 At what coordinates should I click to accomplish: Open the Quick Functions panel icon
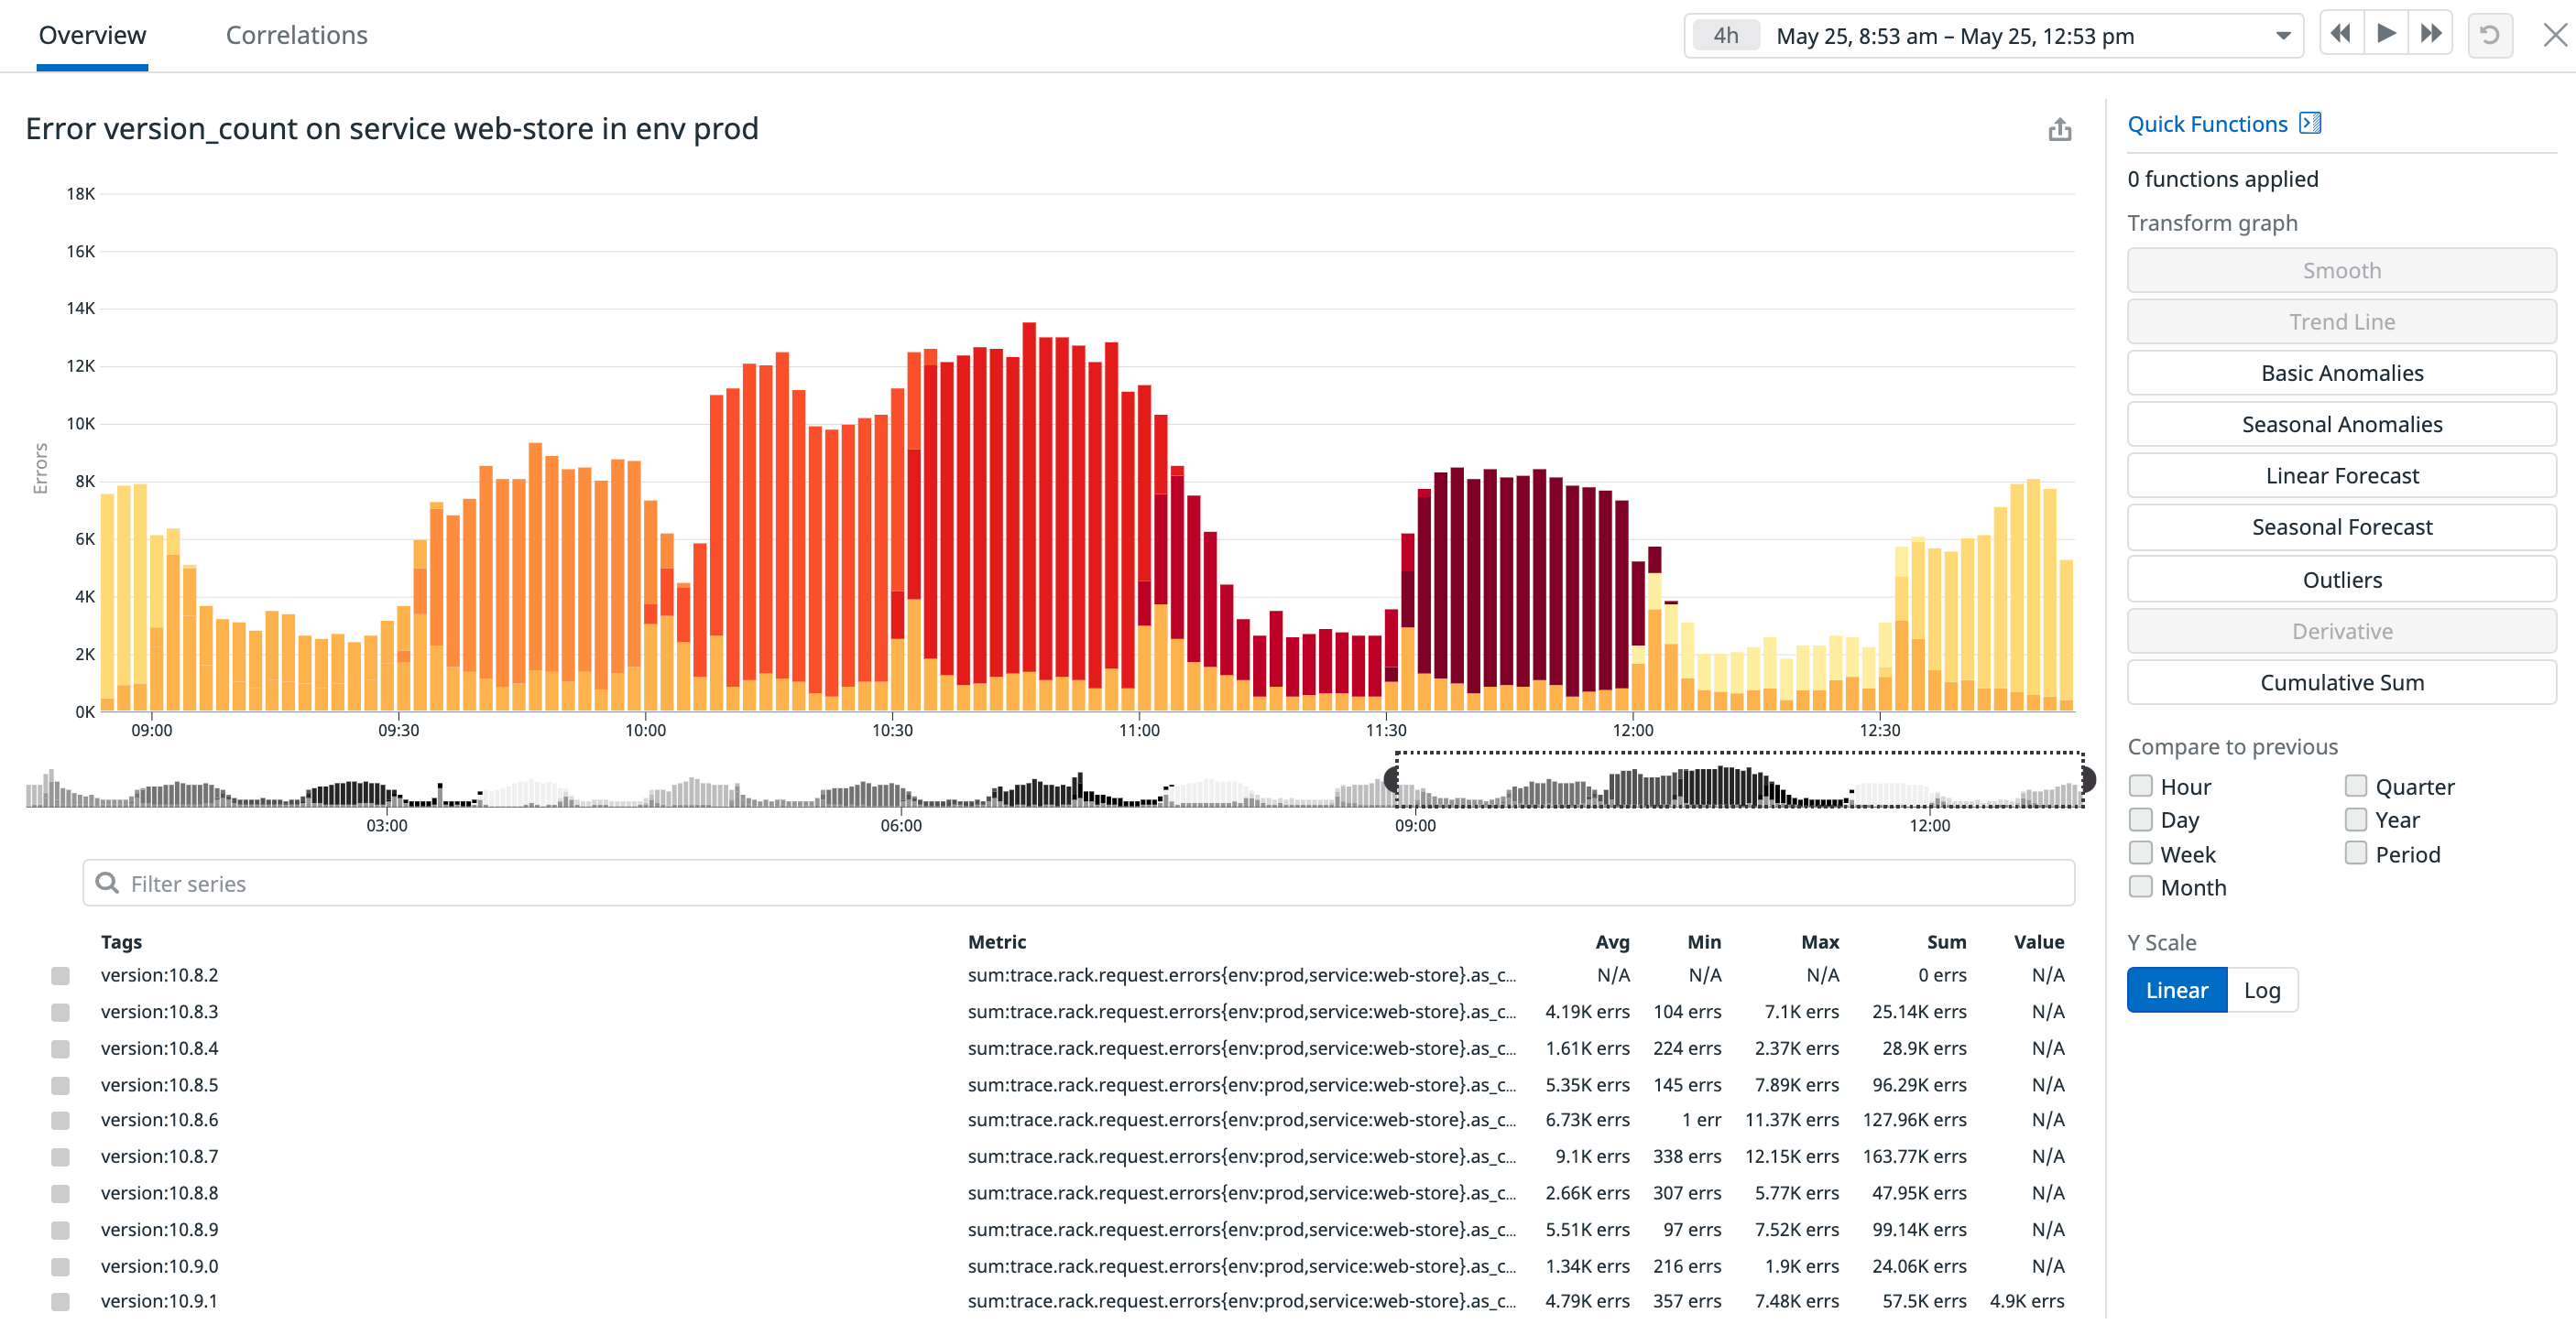coord(2311,122)
